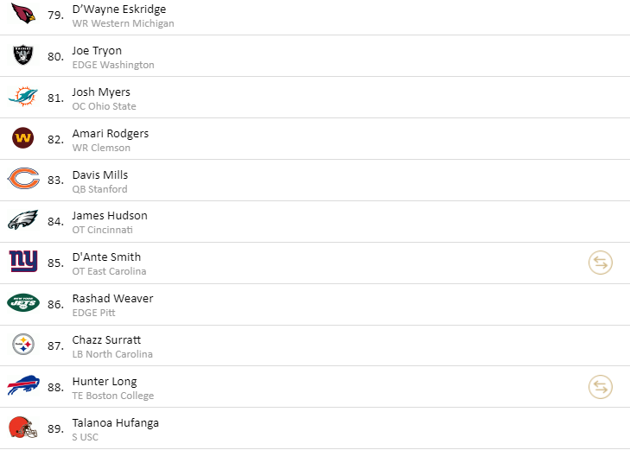Click the Buffalo Bills logo at pick 88

(x=23, y=385)
